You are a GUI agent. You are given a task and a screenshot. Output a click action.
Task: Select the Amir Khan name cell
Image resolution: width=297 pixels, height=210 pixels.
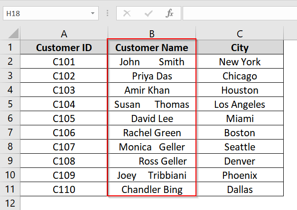152,90
